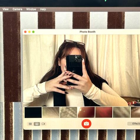The height and width of the screenshot is (140, 140).
Task: Open the Window menu
Action: [31, 9]
